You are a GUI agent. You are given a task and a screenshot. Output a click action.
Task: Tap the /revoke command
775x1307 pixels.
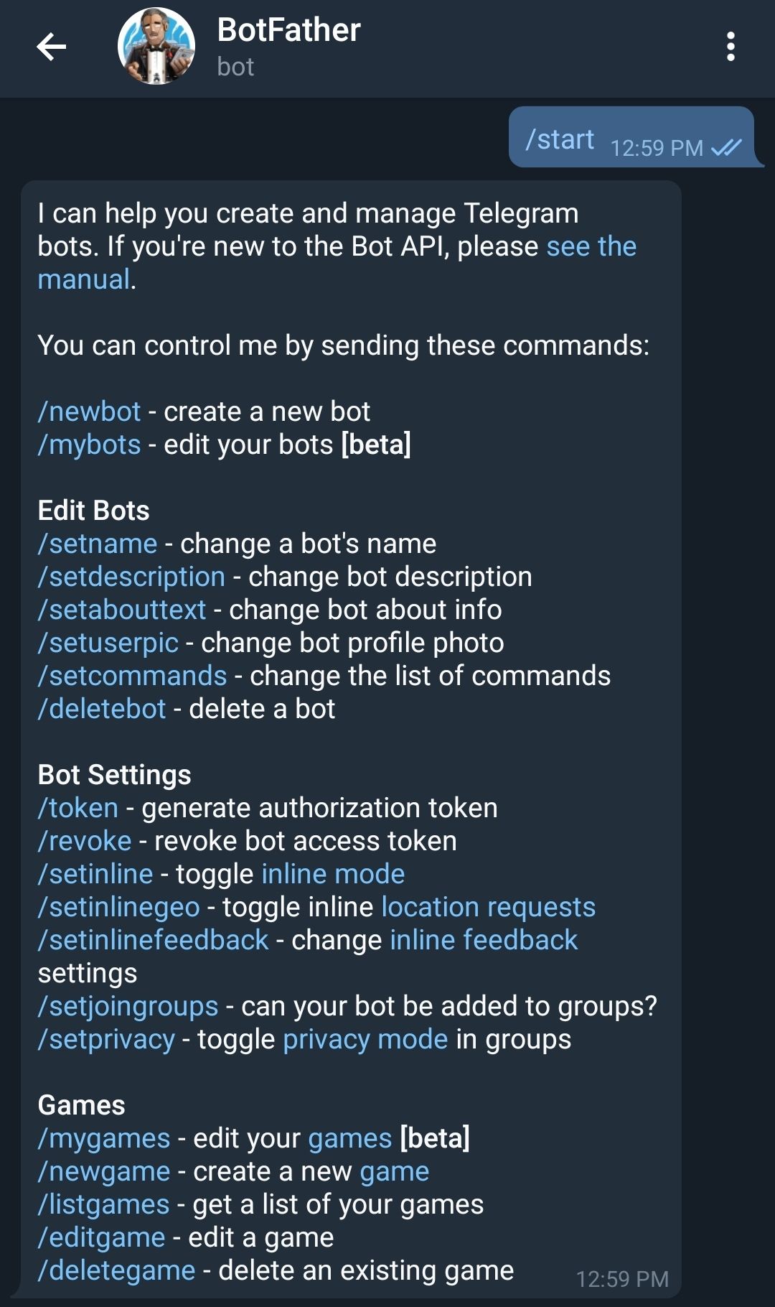(x=85, y=842)
